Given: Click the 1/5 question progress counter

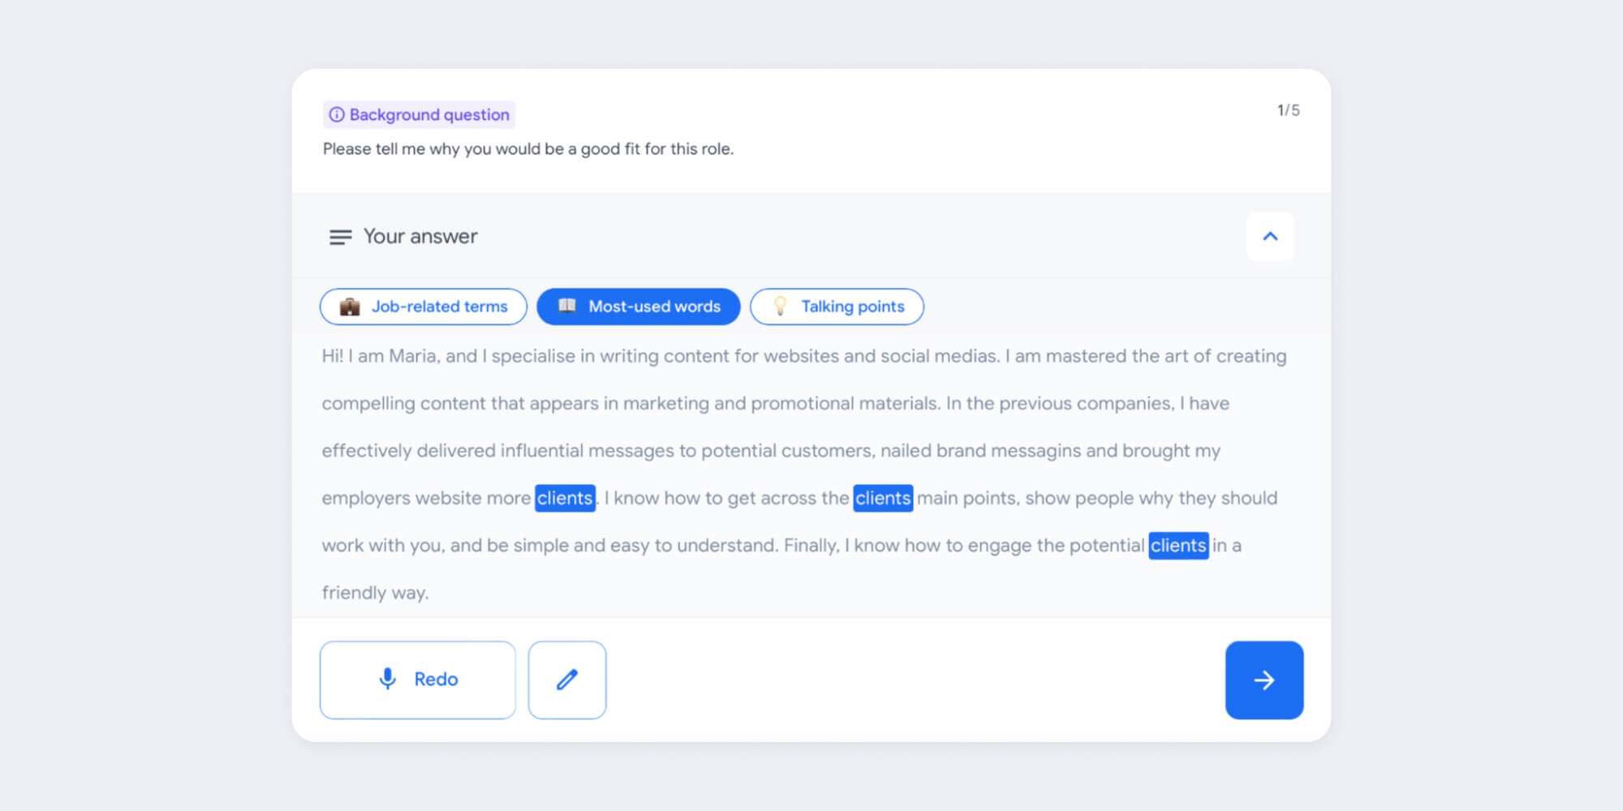Looking at the screenshot, I should tap(1288, 110).
